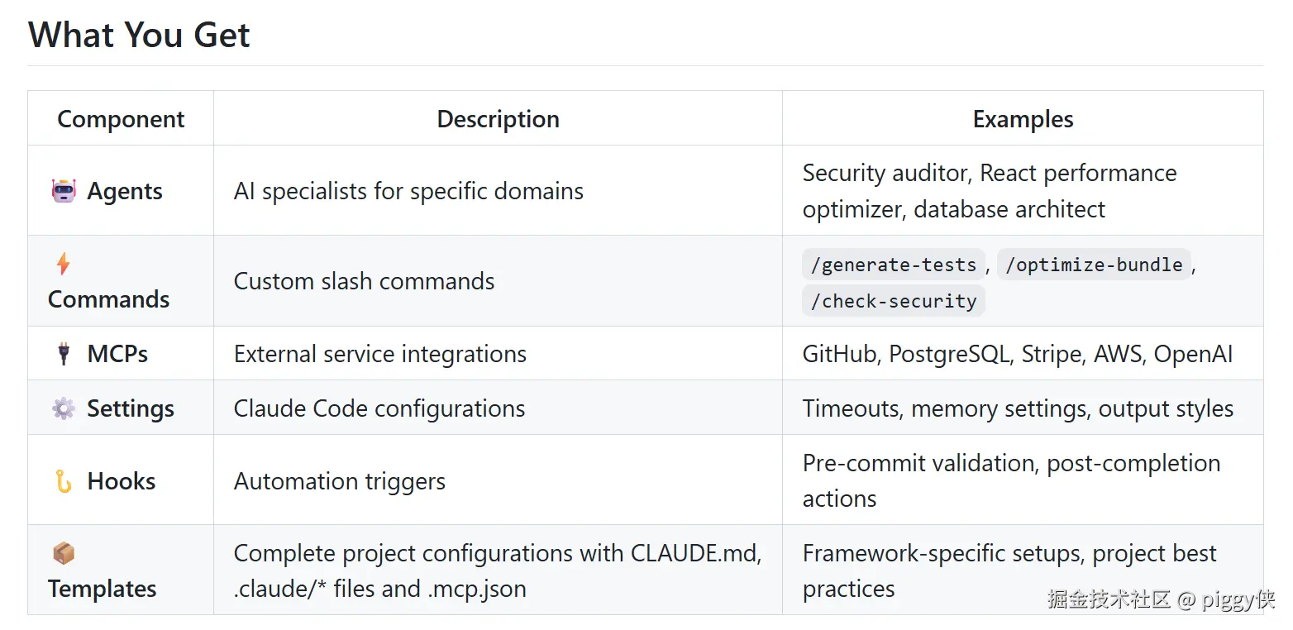1293x630 pixels.
Task: Click the piggy侠 watermark text
Action: pyautogui.click(x=1238, y=599)
